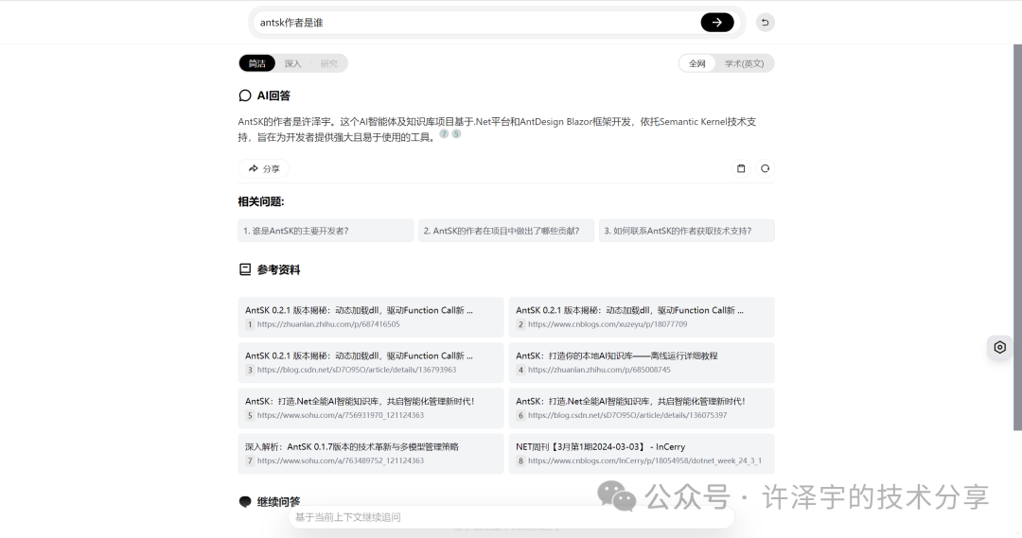Image resolution: width=1022 pixels, height=538 pixels.
Task: Open reference 3 csdn article 136793963
Action: pyautogui.click(x=371, y=363)
